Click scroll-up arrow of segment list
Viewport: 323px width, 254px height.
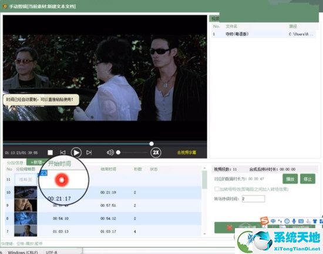pos(204,168)
